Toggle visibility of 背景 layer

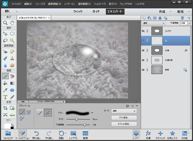[x=143, y=70]
